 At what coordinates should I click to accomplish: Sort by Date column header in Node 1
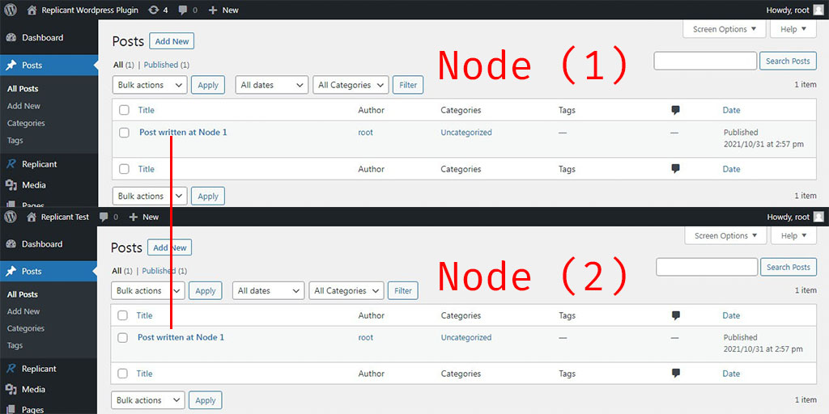731,110
